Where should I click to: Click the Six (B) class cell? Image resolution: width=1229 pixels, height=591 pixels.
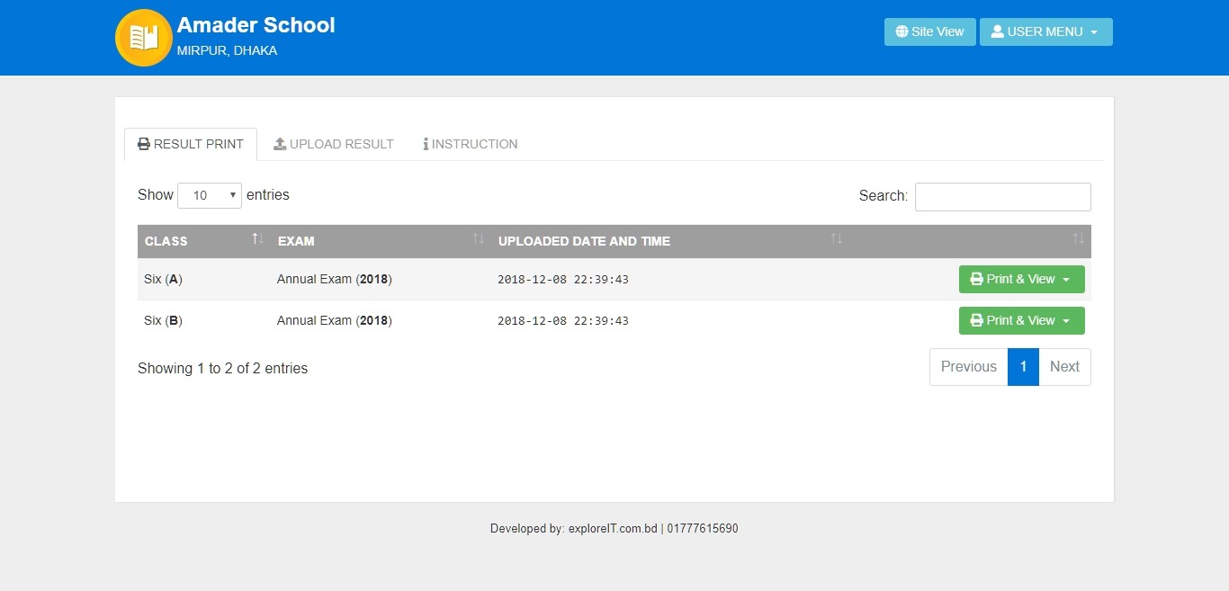click(x=204, y=320)
